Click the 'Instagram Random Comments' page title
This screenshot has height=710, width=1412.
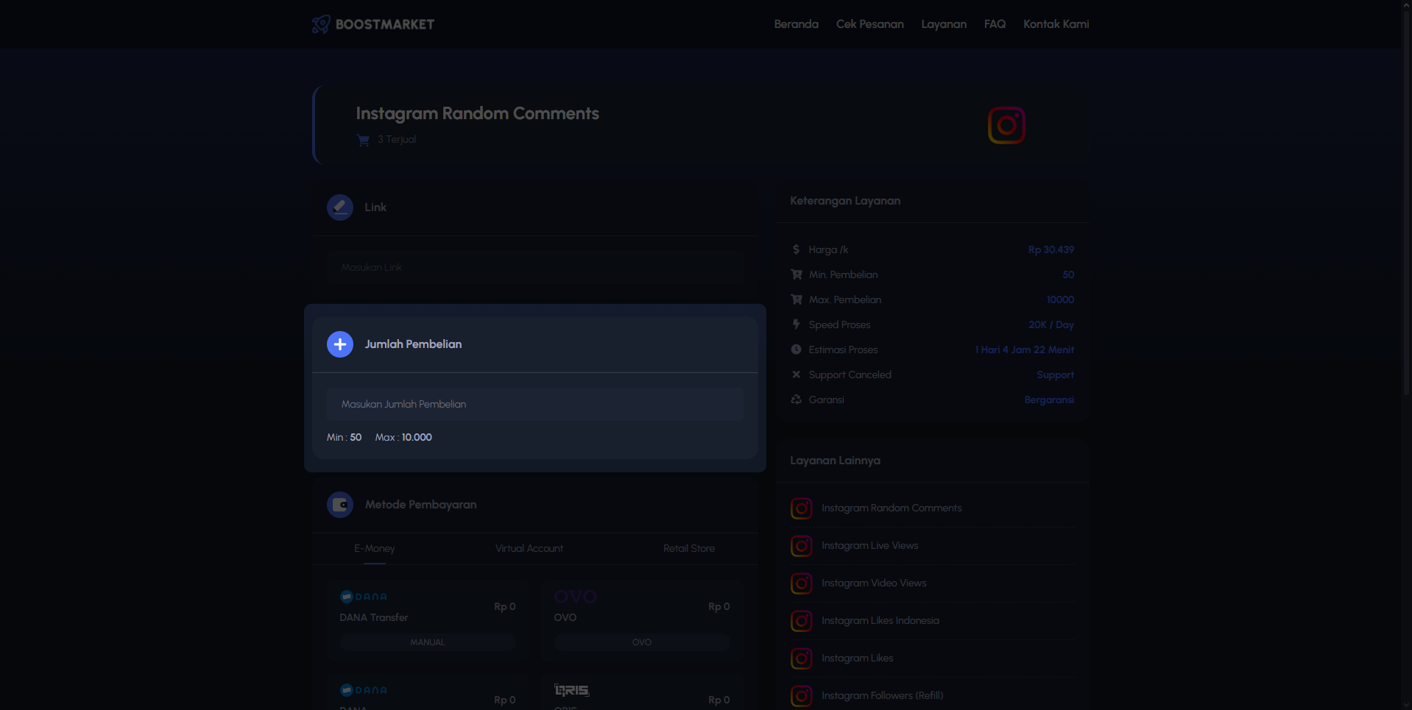(x=477, y=113)
